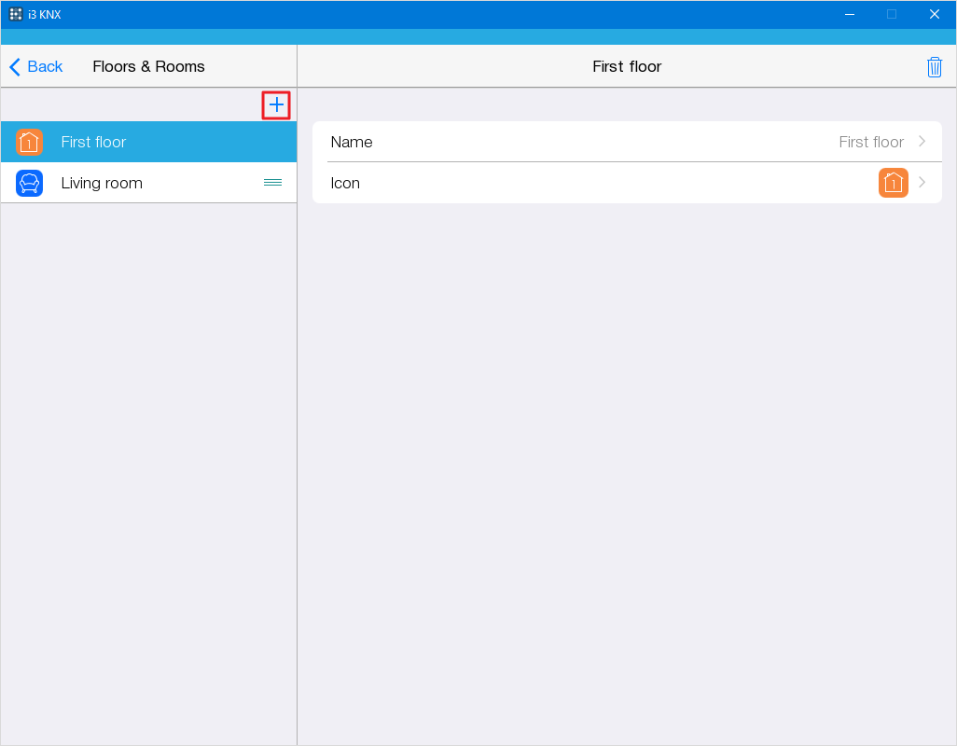Click the reorder handle beside Living room

[272, 183]
